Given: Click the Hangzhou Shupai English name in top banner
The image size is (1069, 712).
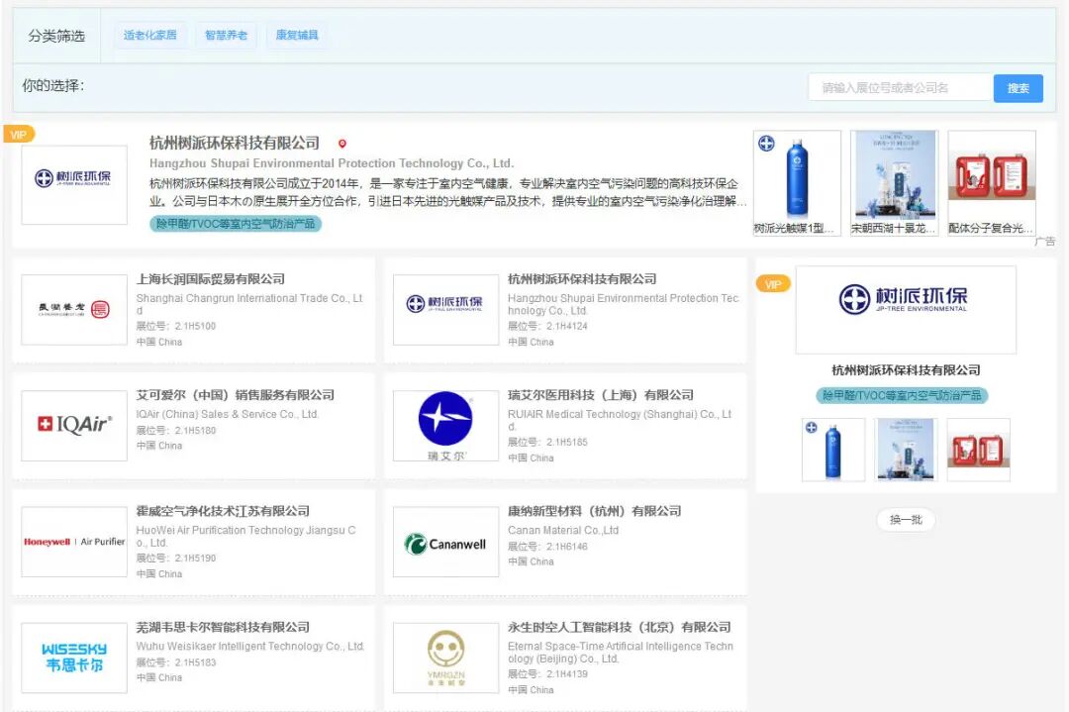Looking at the screenshot, I should click(x=332, y=163).
